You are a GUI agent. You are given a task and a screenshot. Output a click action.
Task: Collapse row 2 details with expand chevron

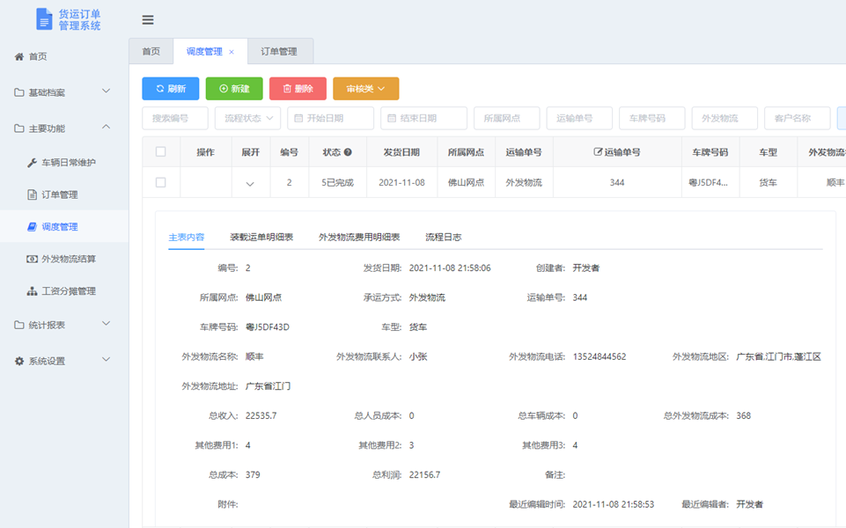[250, 184]
